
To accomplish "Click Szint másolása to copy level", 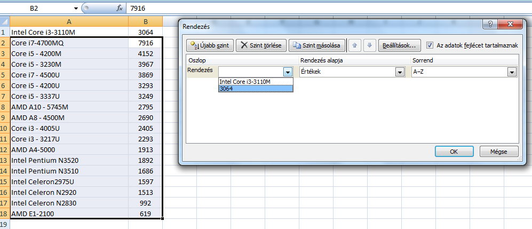I will pyautogui.click(x=317, y=45).
